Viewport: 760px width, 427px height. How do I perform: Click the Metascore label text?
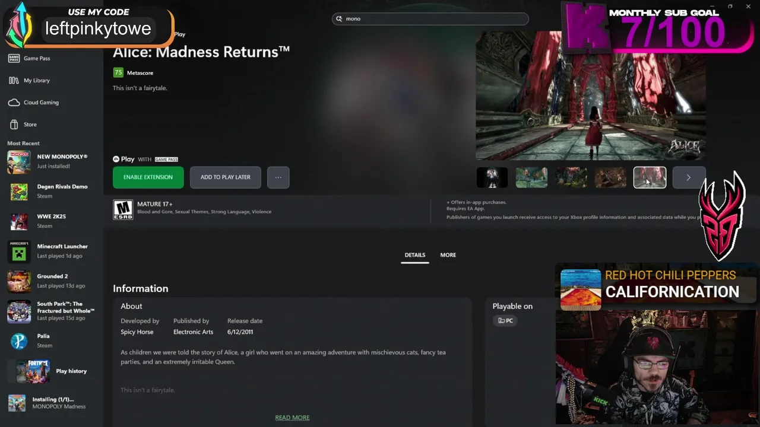click(x=140, y=73)
